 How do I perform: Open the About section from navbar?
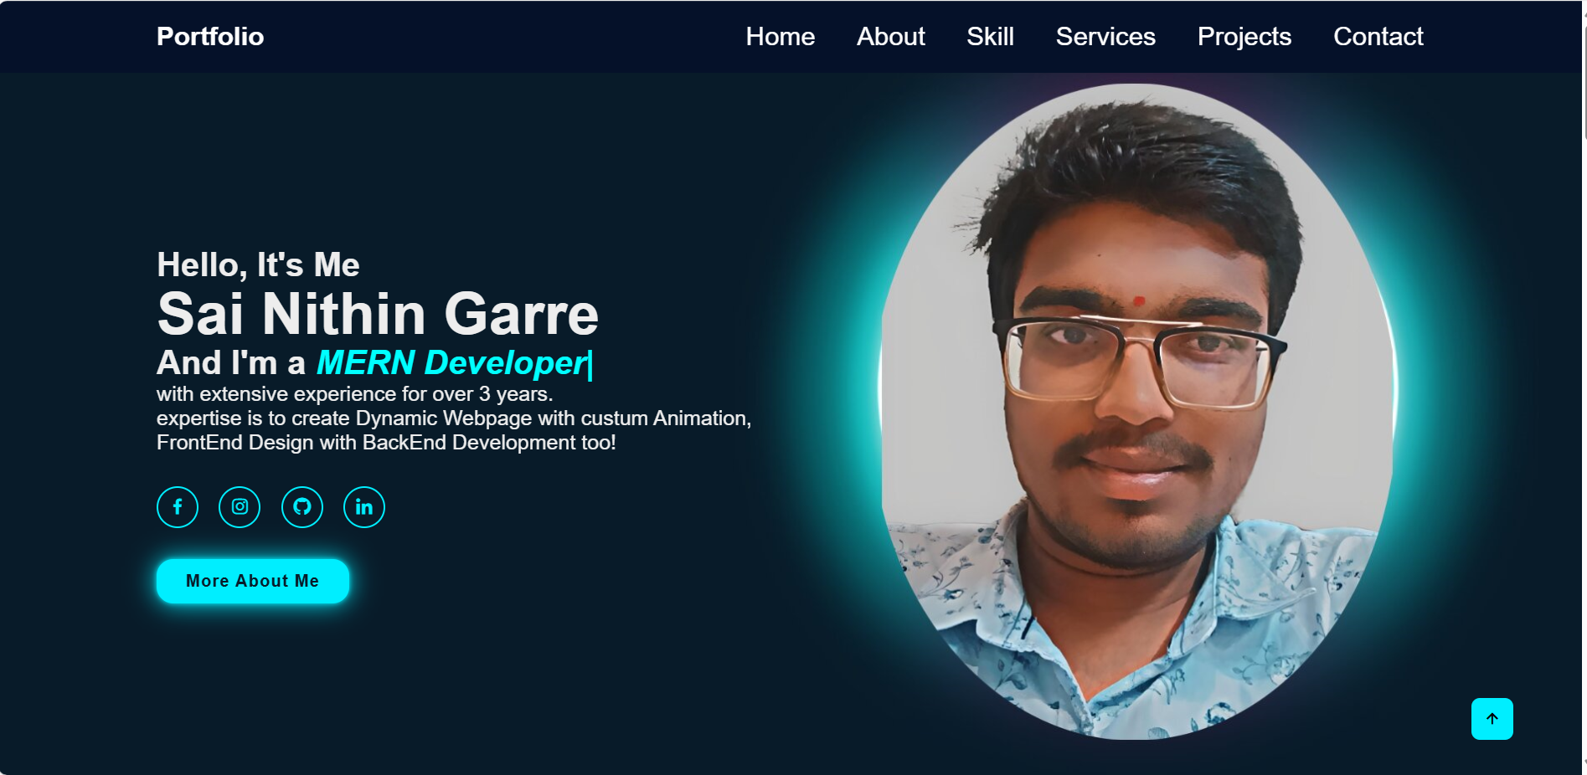[x=890, y=36]
